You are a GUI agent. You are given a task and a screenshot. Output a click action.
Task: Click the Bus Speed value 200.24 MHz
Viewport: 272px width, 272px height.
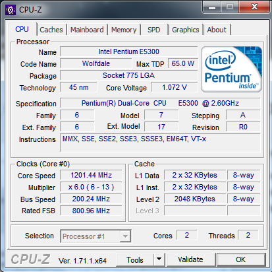[91, 199]
